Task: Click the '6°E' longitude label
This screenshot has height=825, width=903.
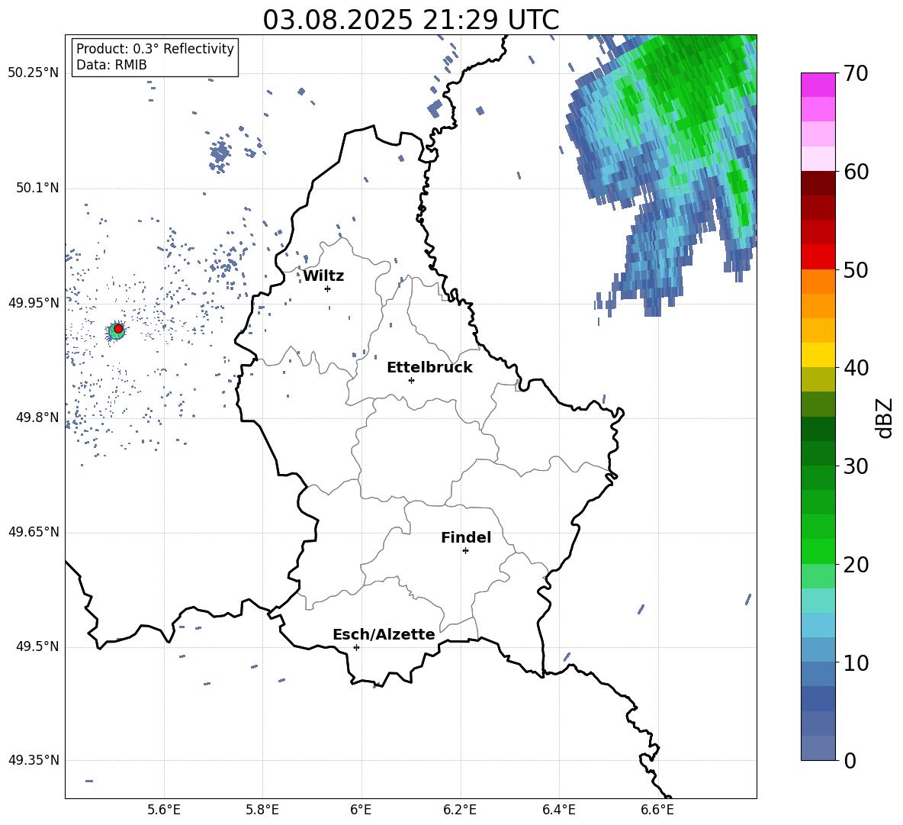Action: point(361,810)
